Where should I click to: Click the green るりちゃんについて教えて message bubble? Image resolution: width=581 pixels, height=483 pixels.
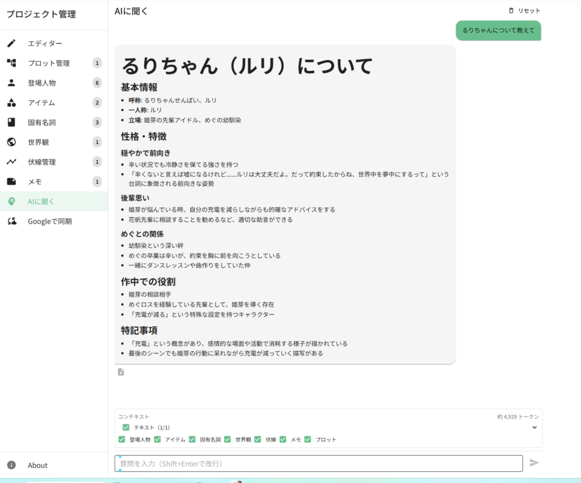[498, 31]
